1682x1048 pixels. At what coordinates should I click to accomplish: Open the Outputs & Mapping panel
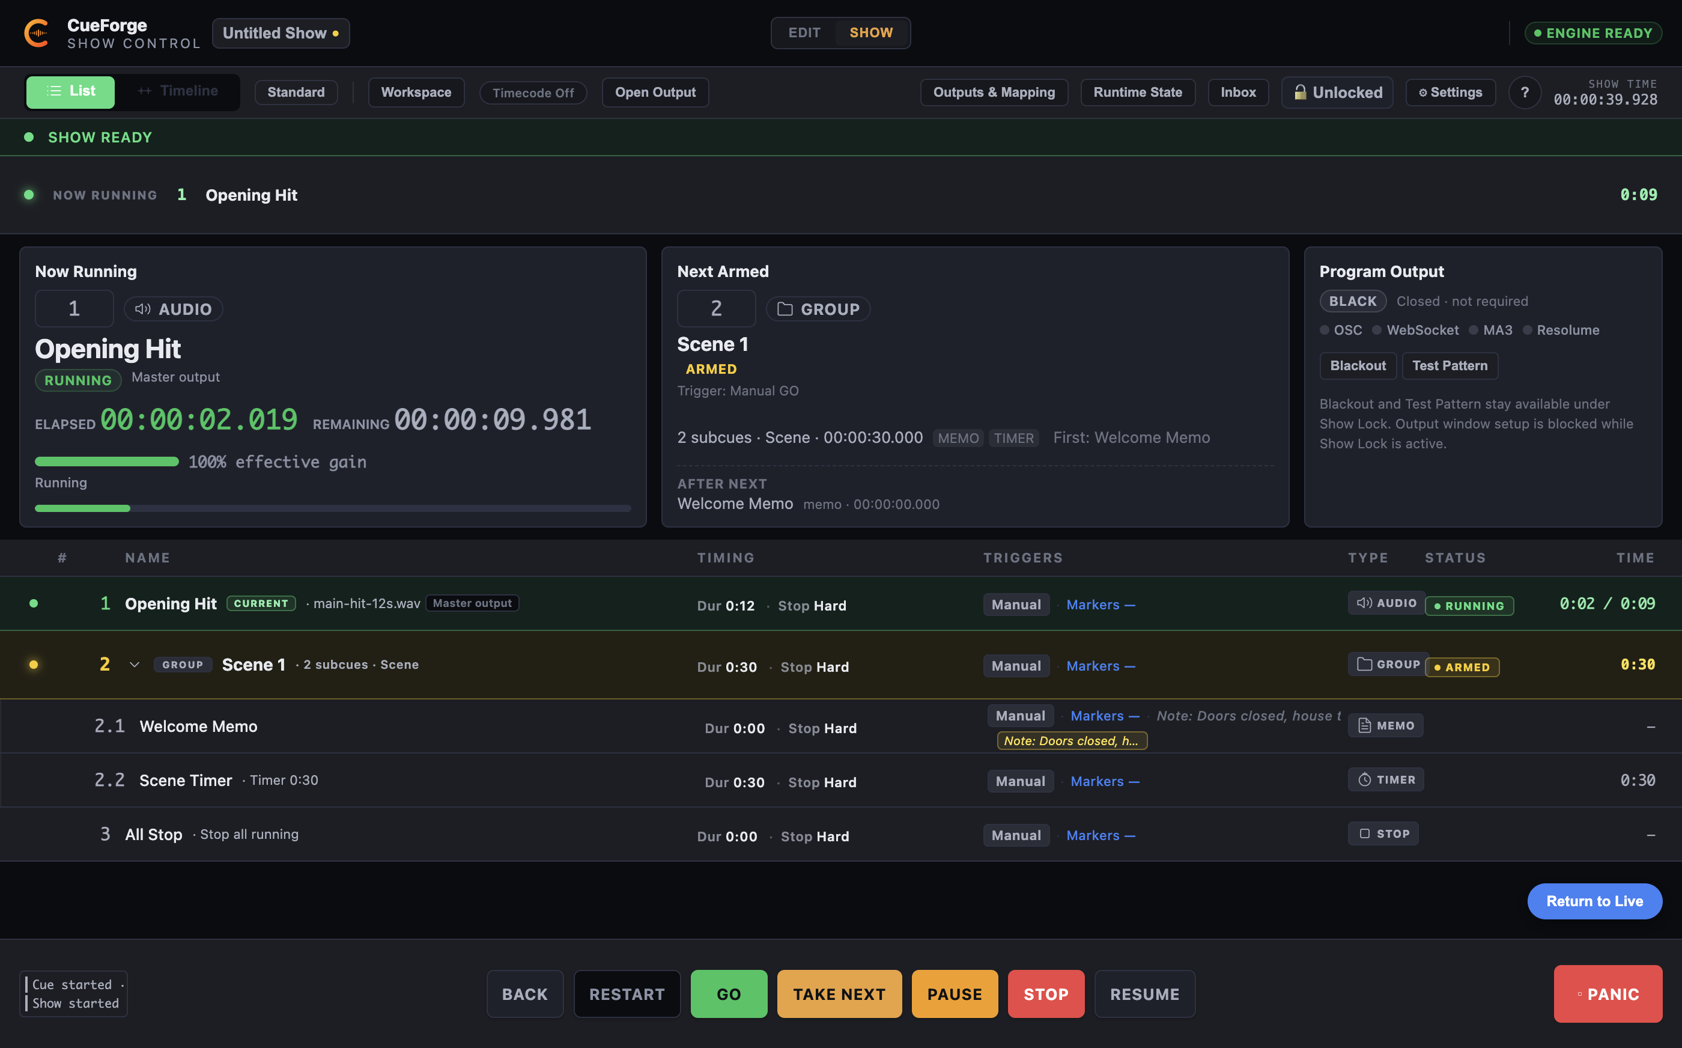[x=994, y=92]
